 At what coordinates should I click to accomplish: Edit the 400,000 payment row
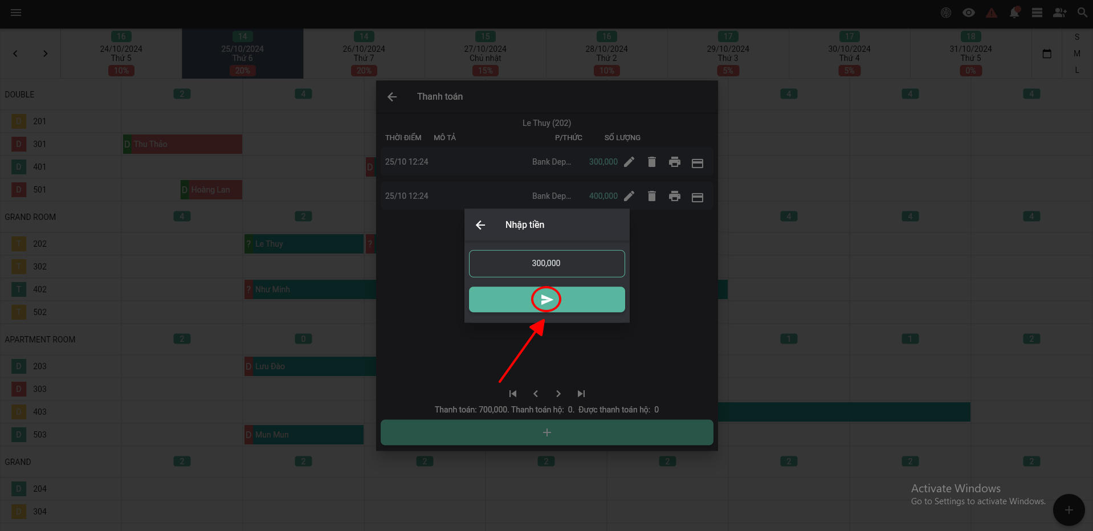(x=629, y=196)
